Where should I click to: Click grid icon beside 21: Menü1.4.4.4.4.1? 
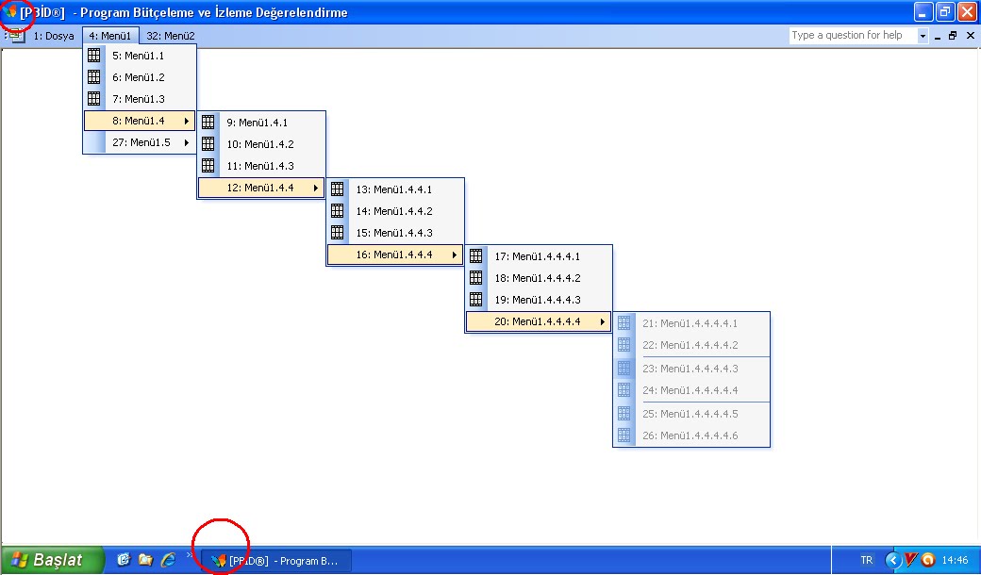click(x=624, y=322)
